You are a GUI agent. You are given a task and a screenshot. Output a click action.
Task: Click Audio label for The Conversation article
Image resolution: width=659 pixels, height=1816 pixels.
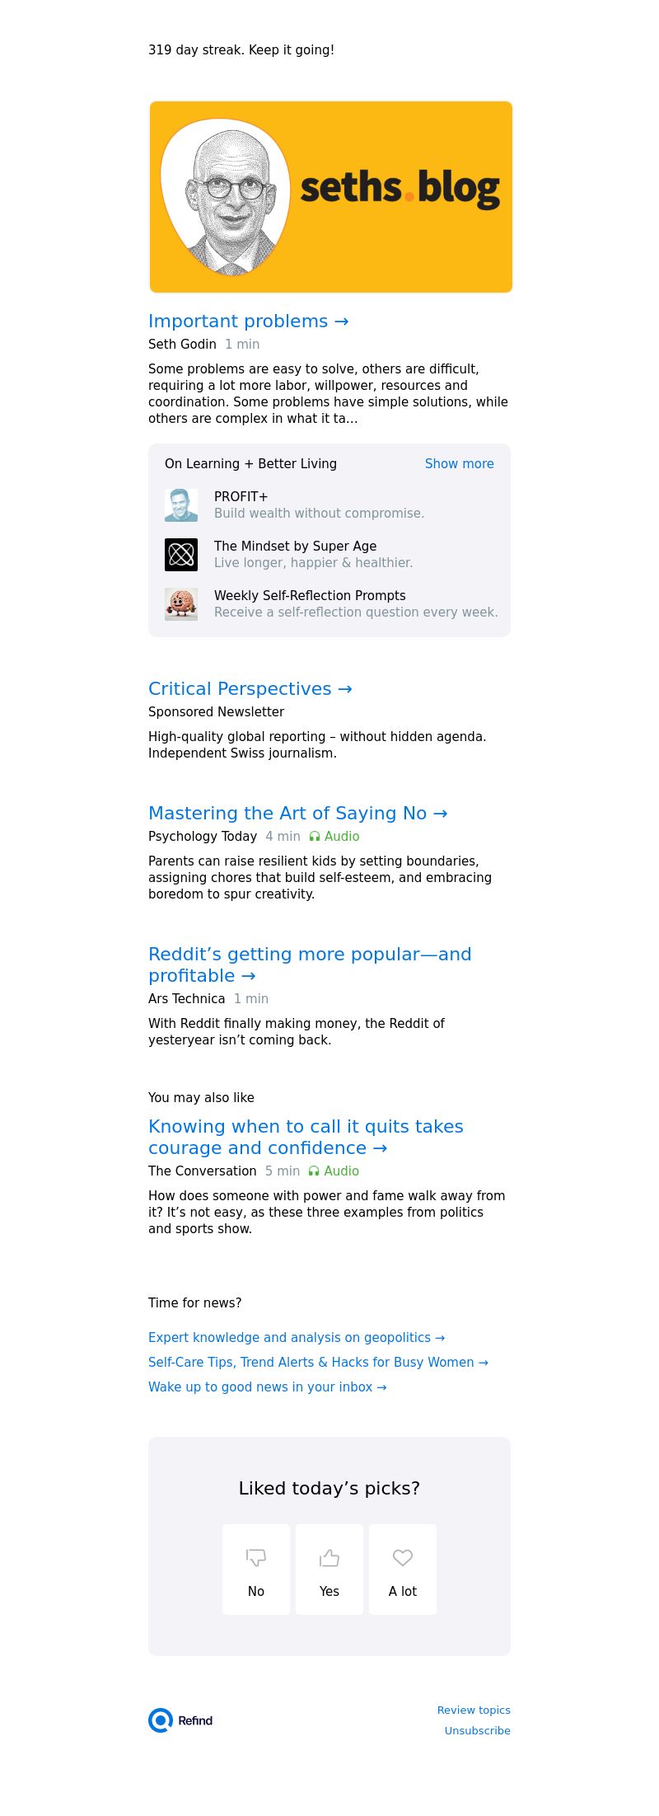(342, 1171)
